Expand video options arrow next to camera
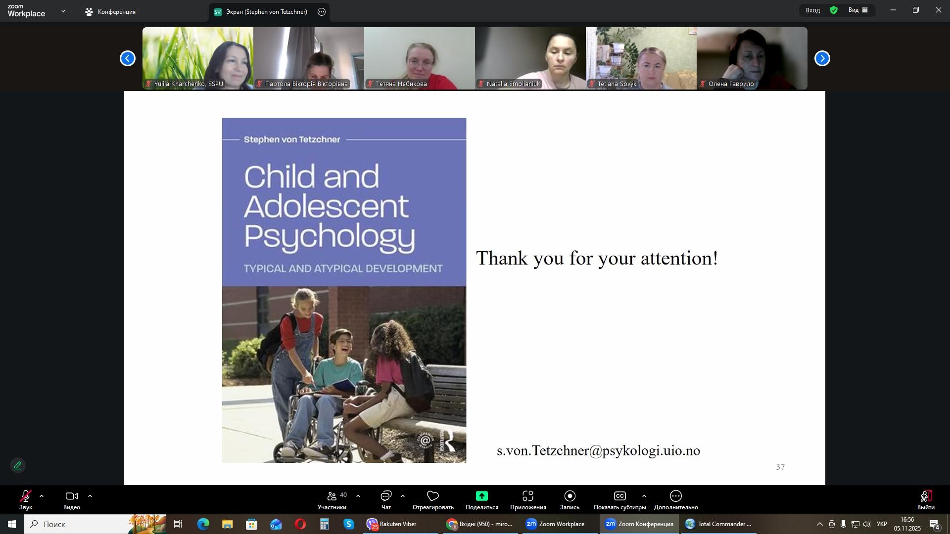 [x=90, y=496]
